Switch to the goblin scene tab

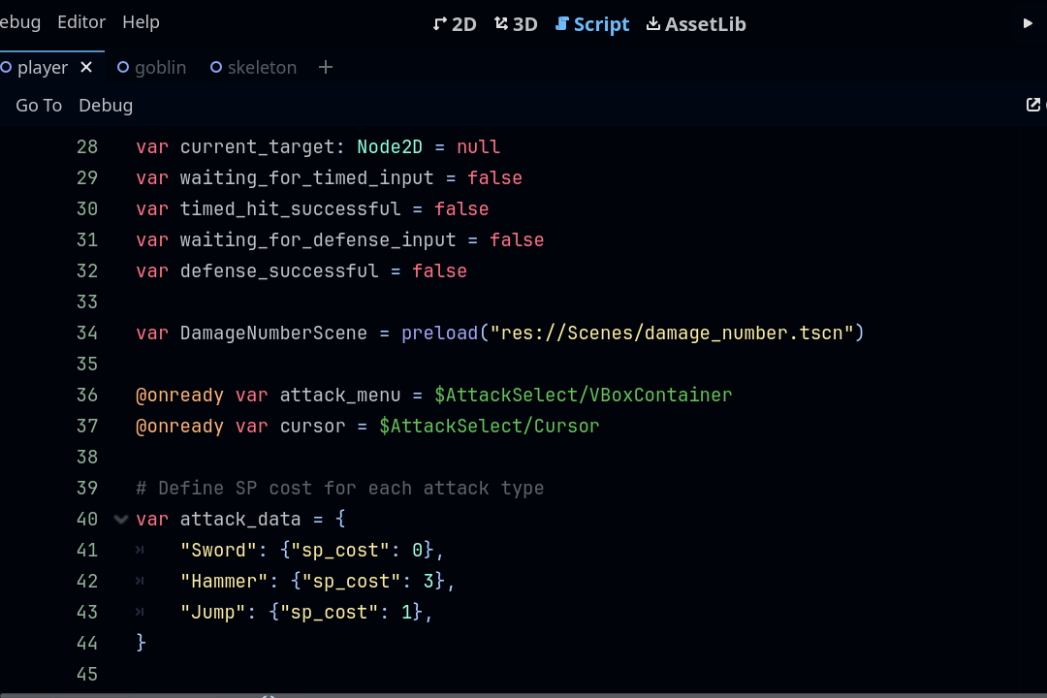point(151,68)
